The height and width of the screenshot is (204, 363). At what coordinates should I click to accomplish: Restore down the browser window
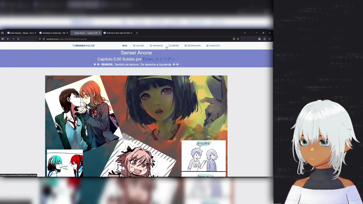pyautogui.click(x=263, y=33)
